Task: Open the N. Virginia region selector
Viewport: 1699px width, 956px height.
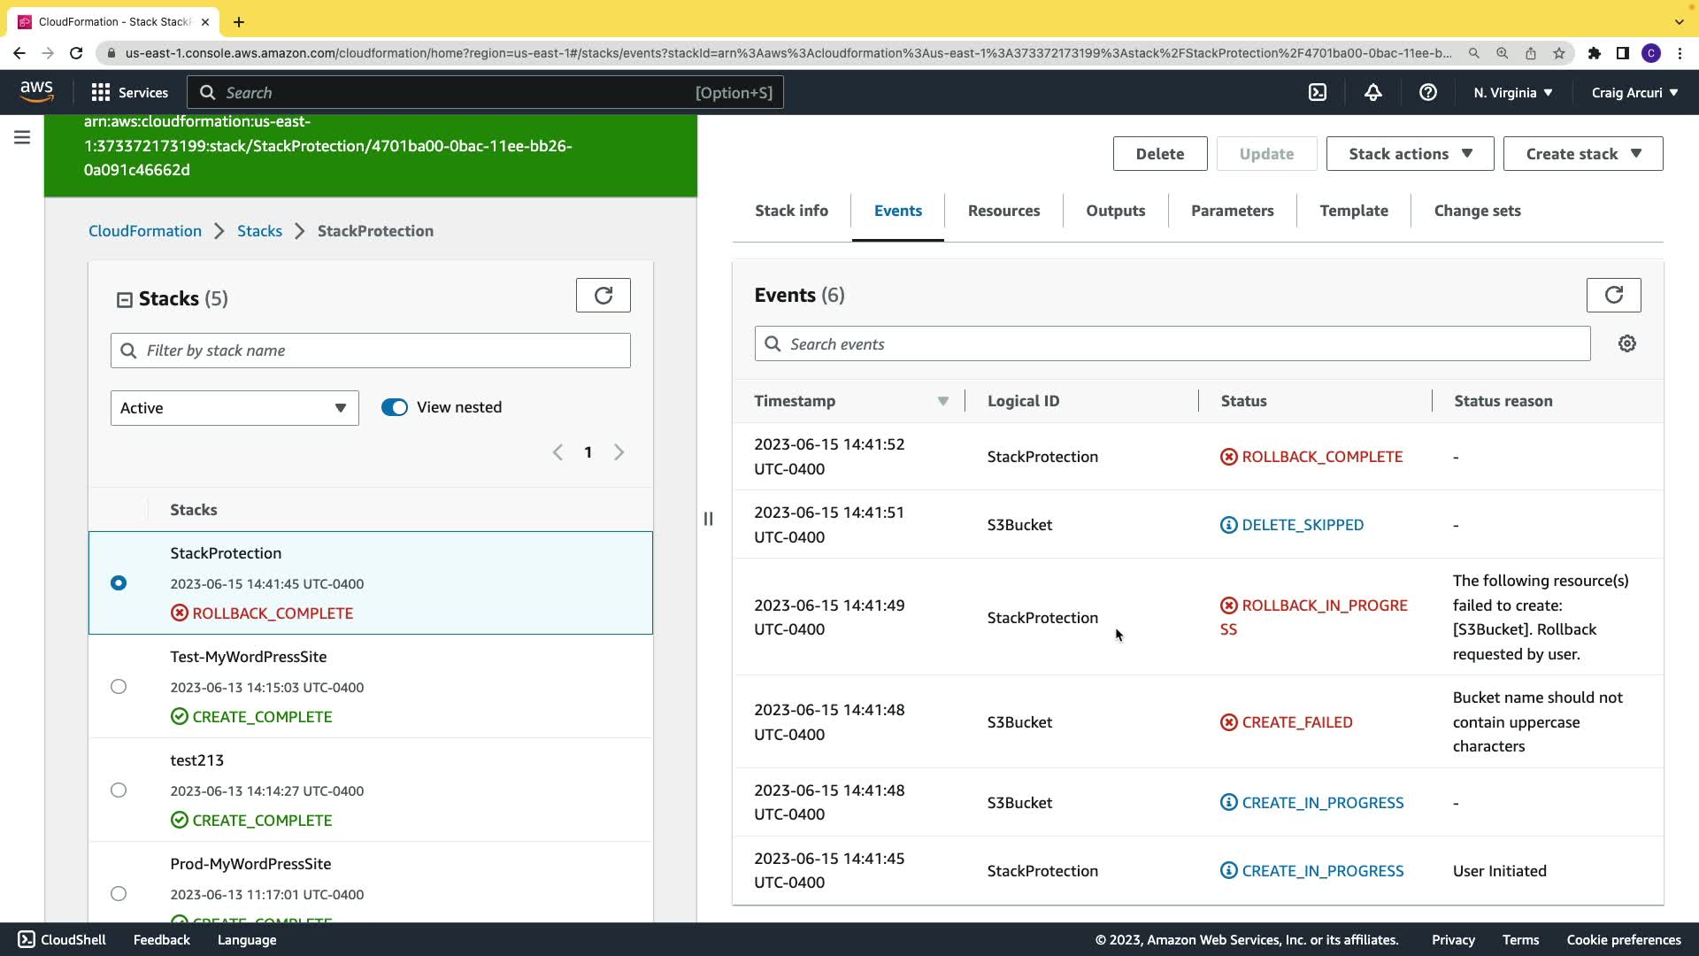Action: [1512, 92]
